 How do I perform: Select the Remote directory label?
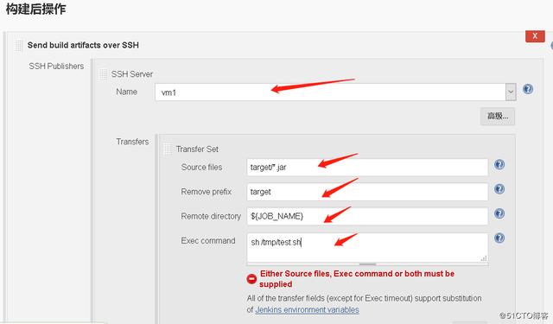211,216
